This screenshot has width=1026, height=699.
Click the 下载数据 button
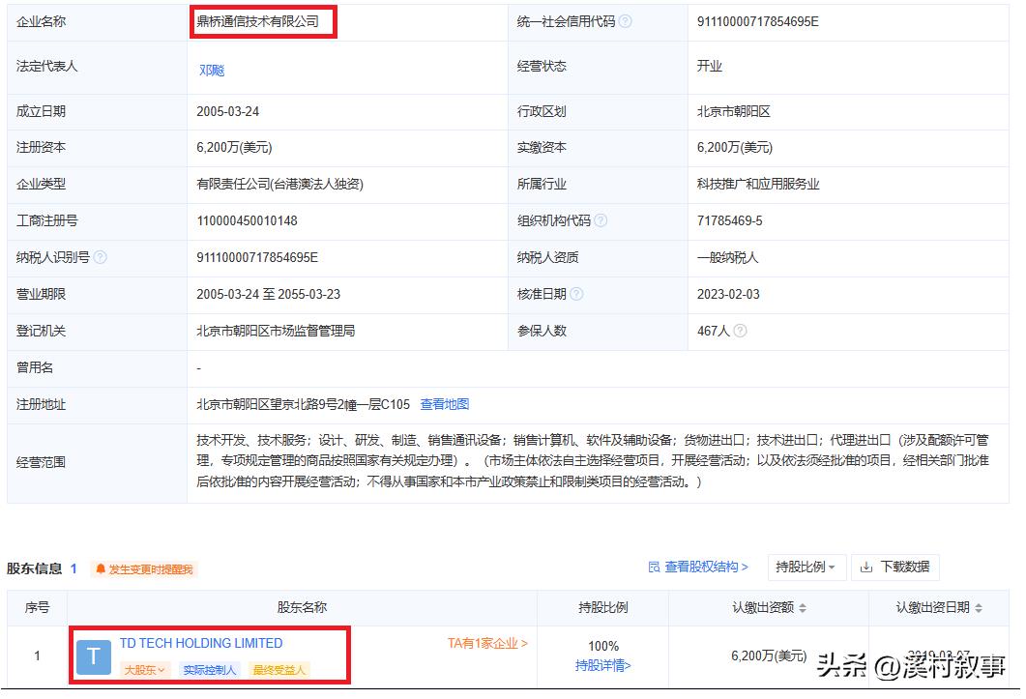click(x=894, y=567)
